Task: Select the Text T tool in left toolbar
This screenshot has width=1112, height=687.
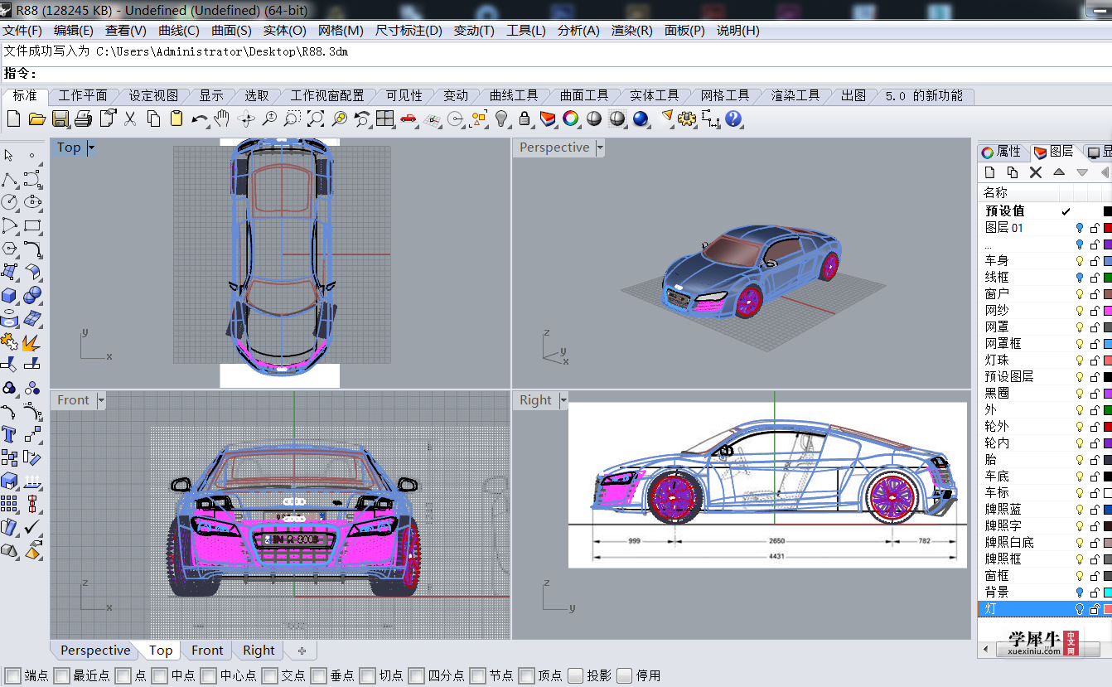Action: (x=9, y=433)
